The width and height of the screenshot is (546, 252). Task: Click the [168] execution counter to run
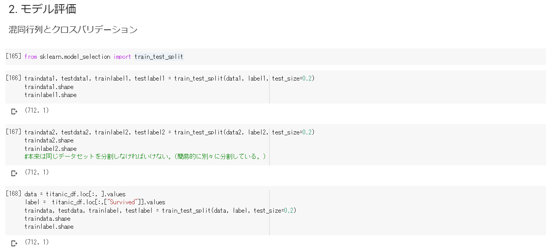click(x=14, y=194)
